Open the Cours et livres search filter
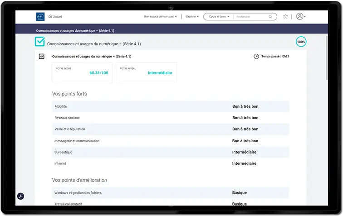The image size is (343, 216). pos(218,17)
